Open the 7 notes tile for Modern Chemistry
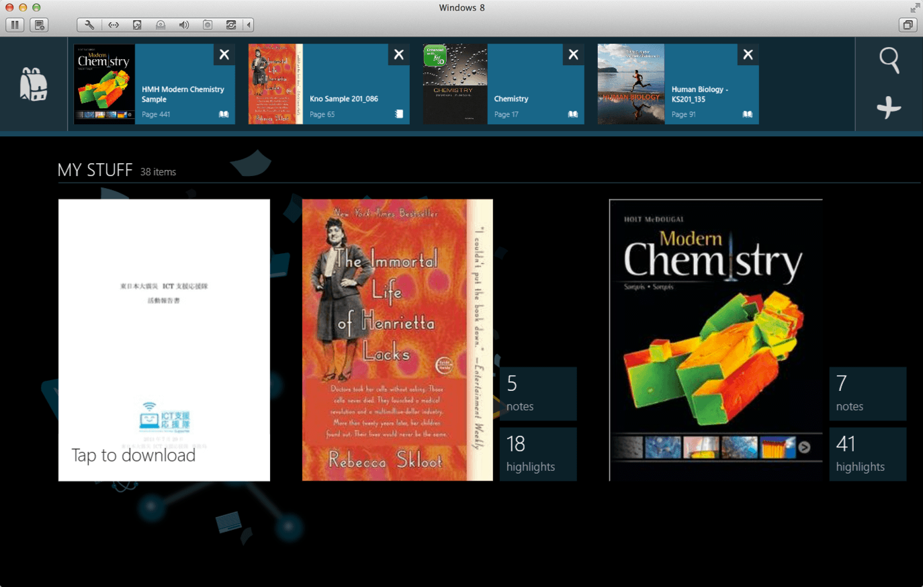Image resolution: width=923 pixels, height=587 pixels. click(x=868, y=394)
